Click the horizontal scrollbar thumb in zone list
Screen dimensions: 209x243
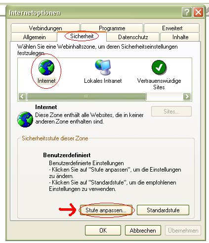point(86,96)
